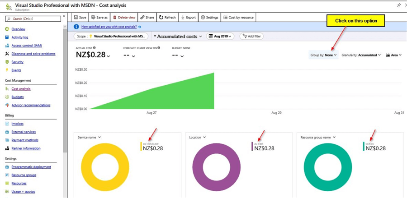Expand the NZ$0.28 actual cost chevron
407x198 pixels.
(108, 56)
